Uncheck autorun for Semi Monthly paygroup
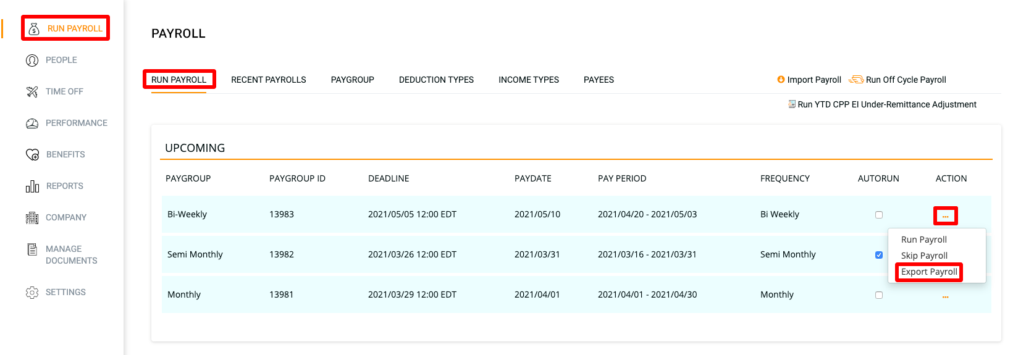 coord(879,255)
